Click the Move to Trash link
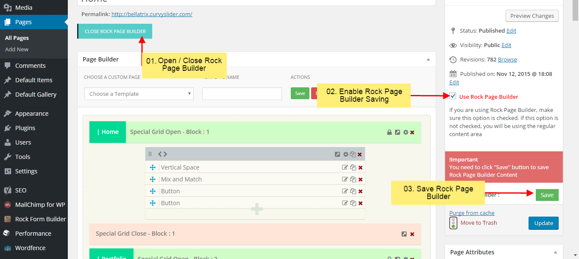 [479, 223]
